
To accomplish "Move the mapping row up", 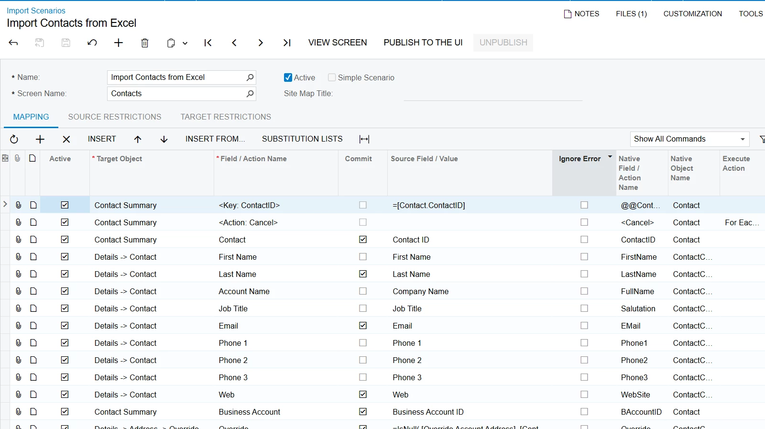I will [138, 139].
